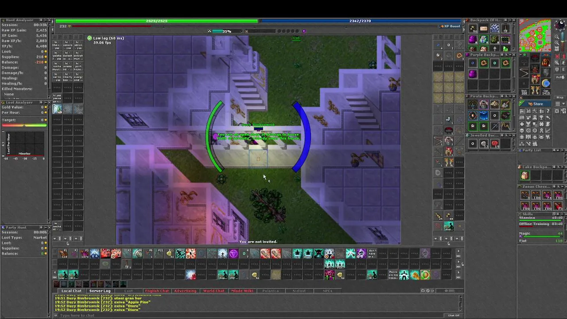Select the blue ring in the Purple Backpack

click(x=473, y=63)
